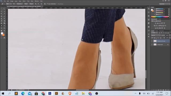The width and height of the screenshot is (171, 96).
Task: Open the Windows Start menu
Action: pos(3,93)
